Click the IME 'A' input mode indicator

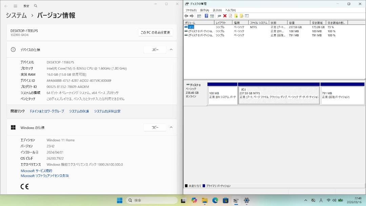tap(321, 200)
